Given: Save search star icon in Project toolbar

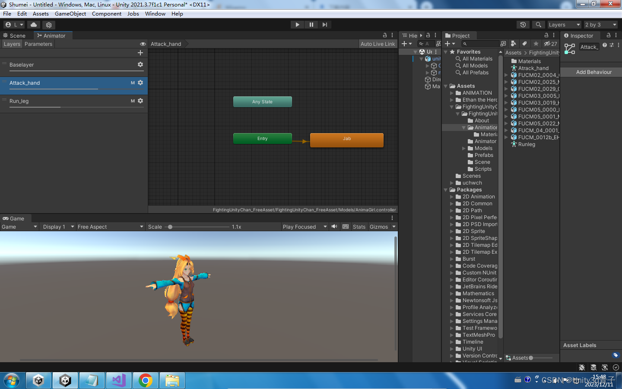Looking at the screenshot, I should 536,44.
